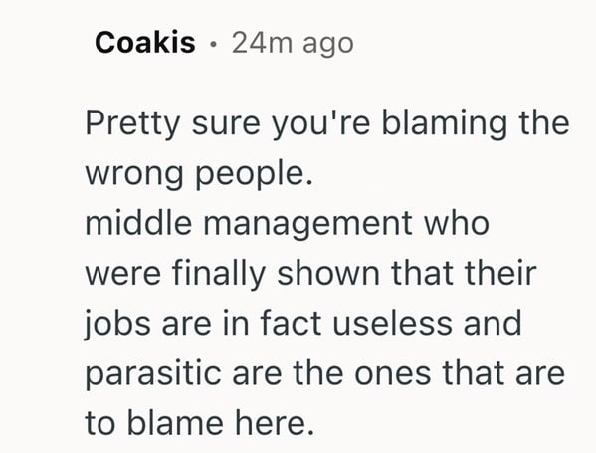Viewport: 596px width, 453px height.
Task: Click the word 'middle' in the comment
Action: 138,223
